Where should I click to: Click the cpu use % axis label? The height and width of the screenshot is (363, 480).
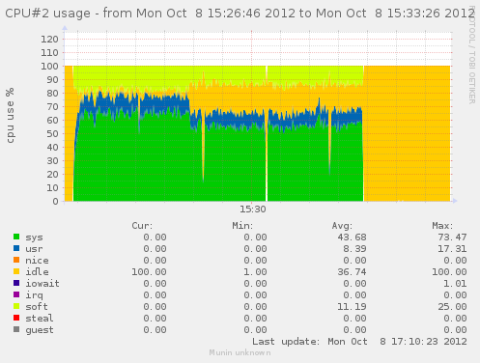(11, 116)
